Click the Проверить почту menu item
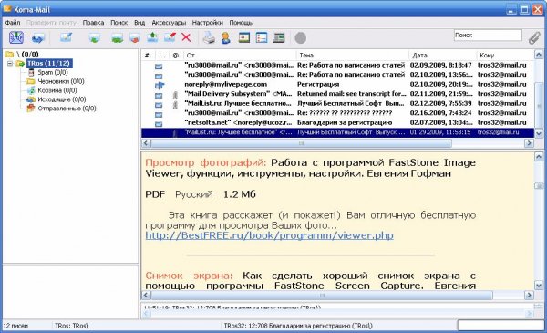The image size is (547, 333). tap(51, 22)
